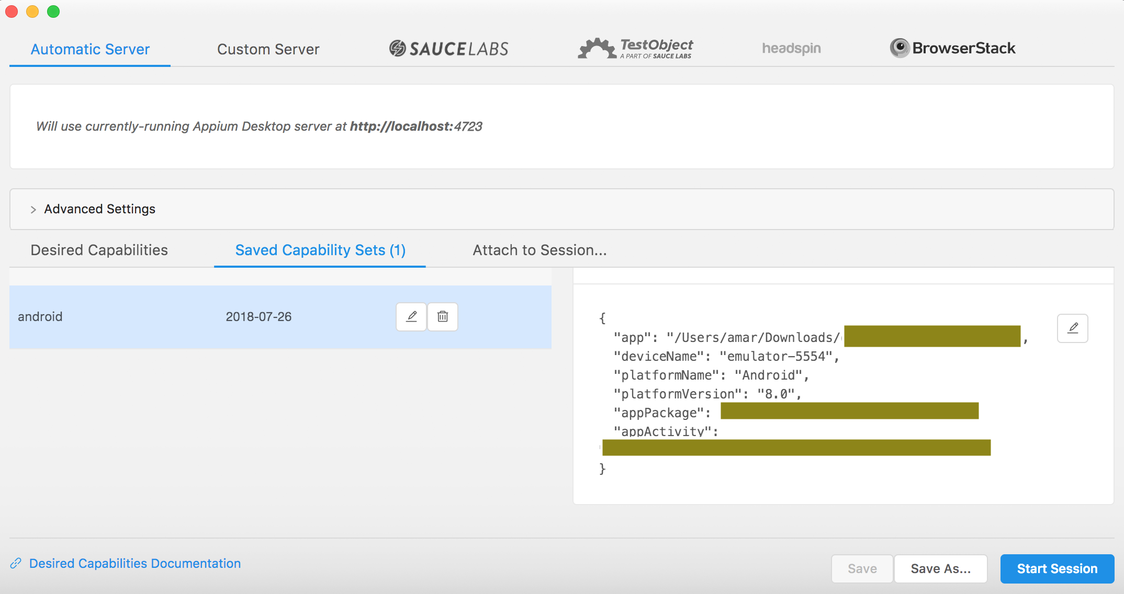This screenshot has height=594, width=1124.
Task: Select the headspin cloud provider
Action: click(791, 48)
